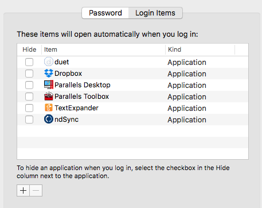The width and height of the screenshot is (262, 208).
Task: Add a login item with plus button
Action: (x=23, y=191)
